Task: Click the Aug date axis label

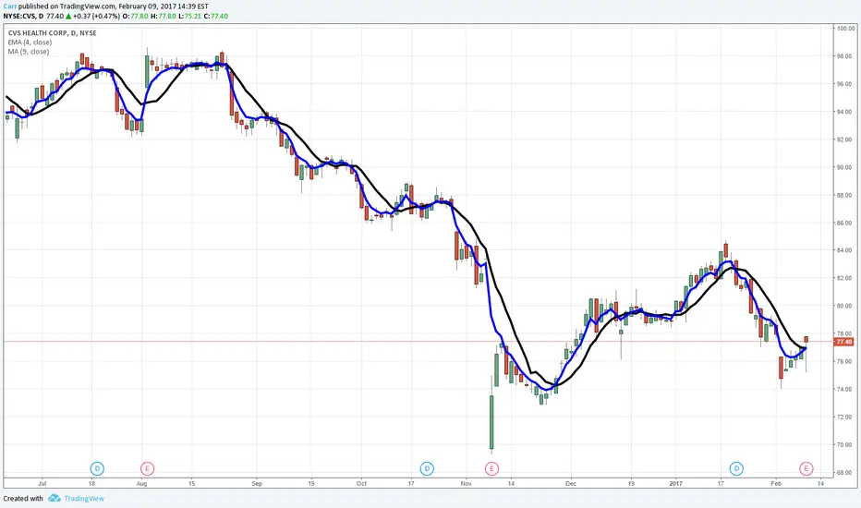Action: click(141, 484)
